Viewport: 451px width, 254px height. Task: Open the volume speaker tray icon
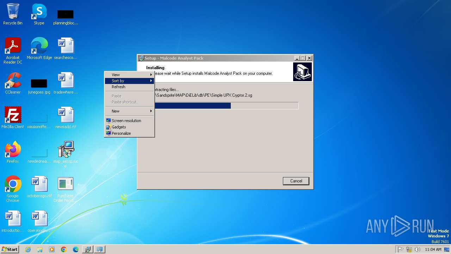418,249
